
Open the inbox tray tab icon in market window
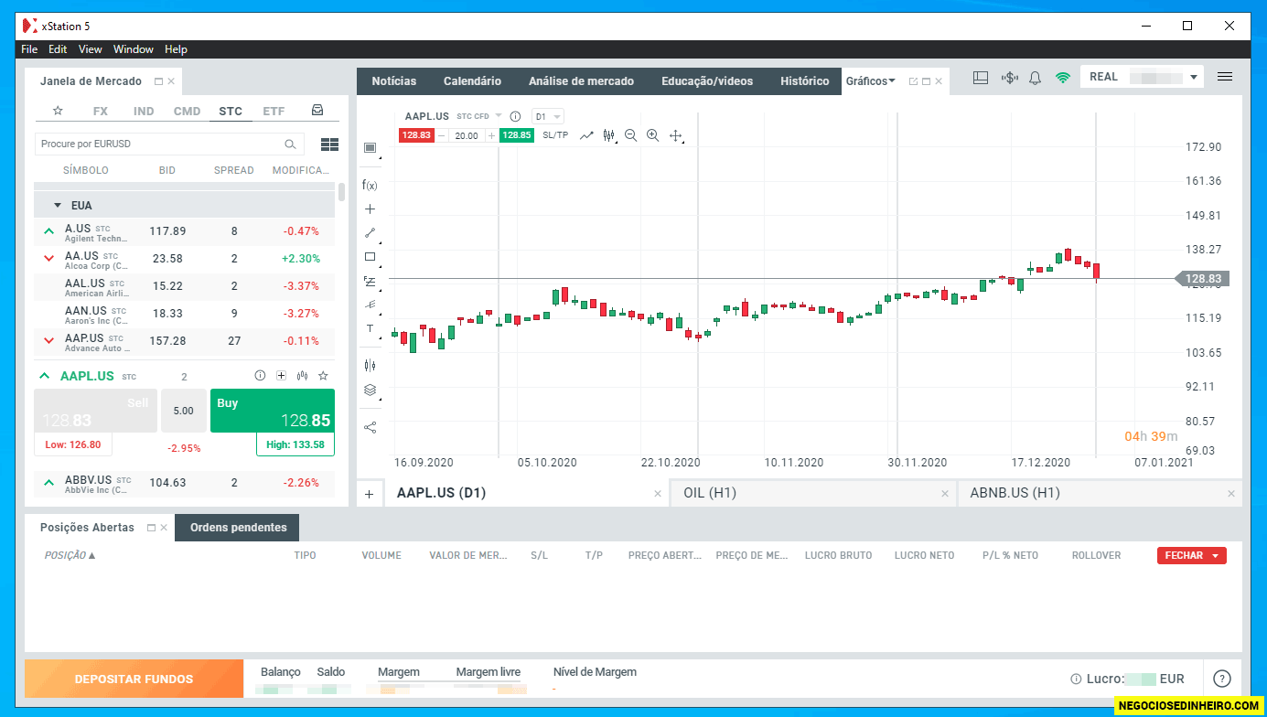pos(317,111)
